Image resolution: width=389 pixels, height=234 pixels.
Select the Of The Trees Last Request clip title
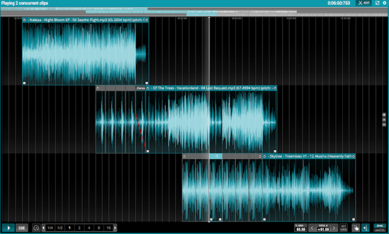point(212,88)
